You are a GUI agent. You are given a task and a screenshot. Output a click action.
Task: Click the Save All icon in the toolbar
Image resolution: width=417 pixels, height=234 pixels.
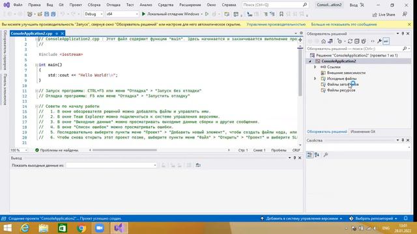click(53, 14)
